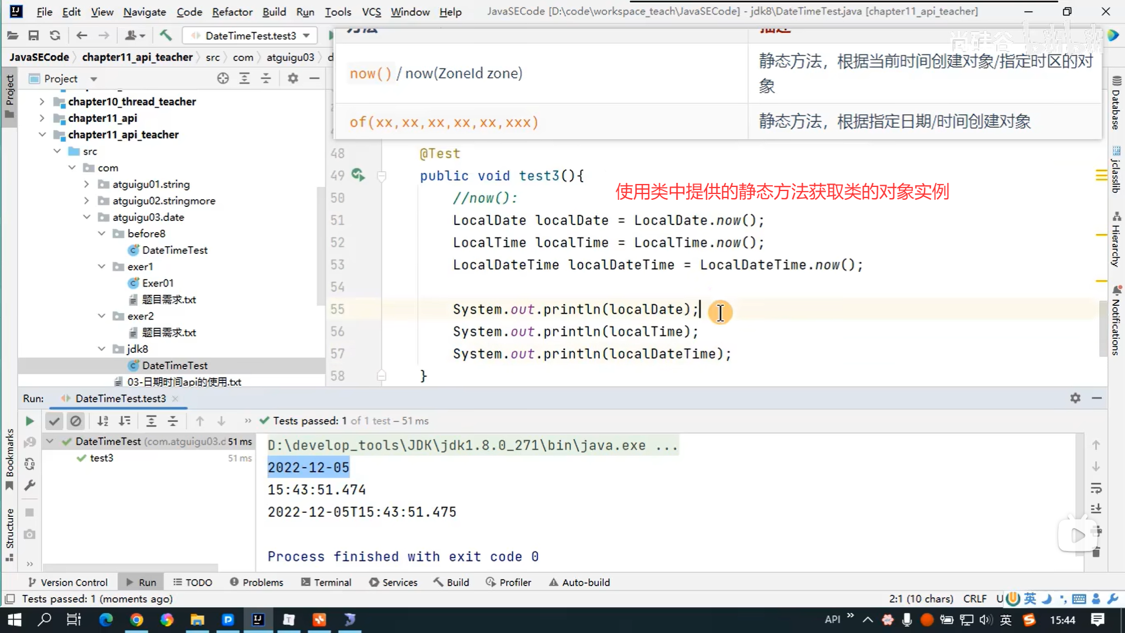Open the Problems tool window
This screenshot has width=1125, height=633.
tap(257, 582)
